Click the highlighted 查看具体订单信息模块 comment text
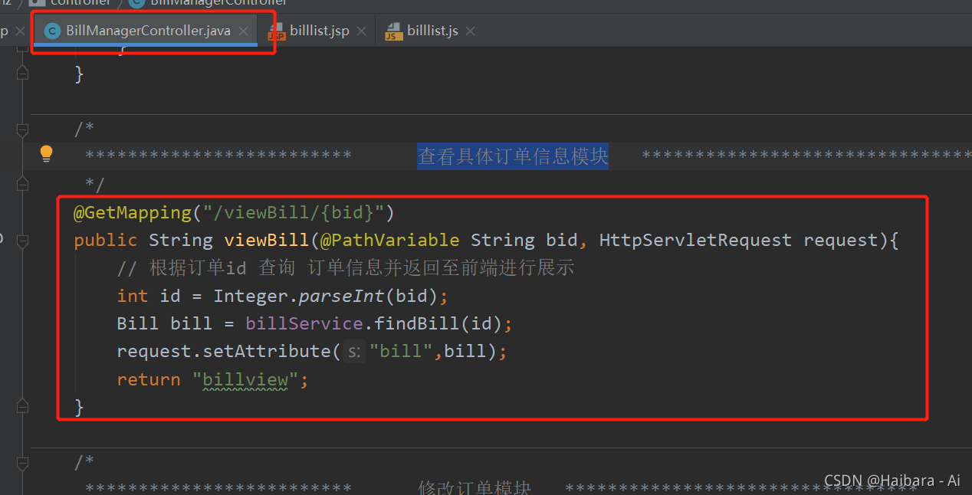The height and width of the screenshot is (495, 972). pyautogui.click(x=513, y=156)
